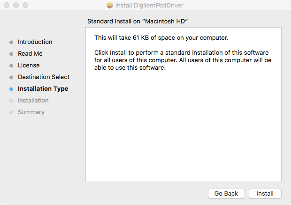Screen dimensions: 291x205
Task: Click the window title Install DigilentFtdiDriver
Action: click(149, 5)
